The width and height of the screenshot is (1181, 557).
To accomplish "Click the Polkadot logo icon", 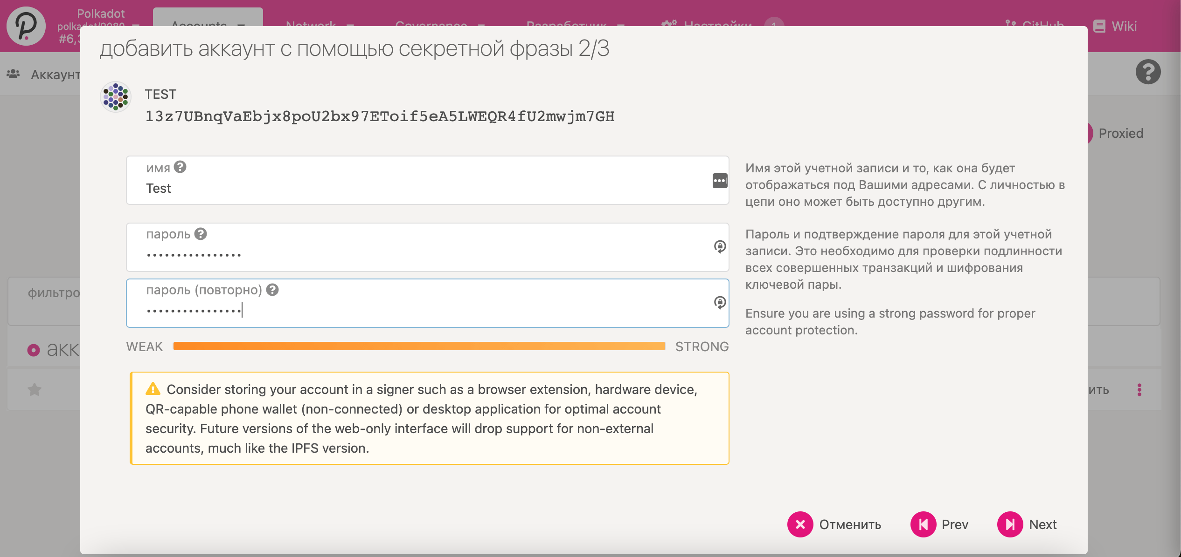I will [26, 26].
